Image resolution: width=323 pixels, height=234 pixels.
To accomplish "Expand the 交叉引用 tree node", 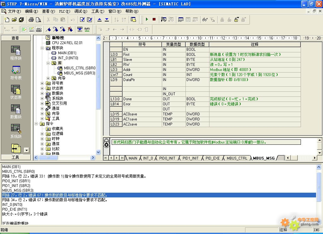I will (x=42, y=103).
